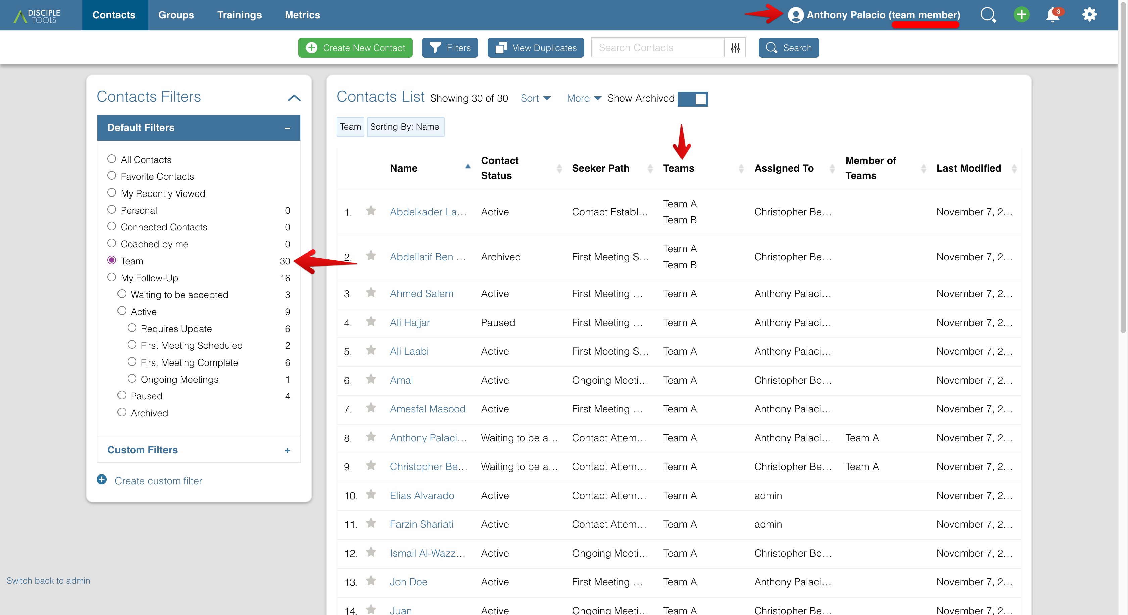Toggle the Show Archived switch
This screenshot has width=1128, height=615.
[x=693, y=99]
